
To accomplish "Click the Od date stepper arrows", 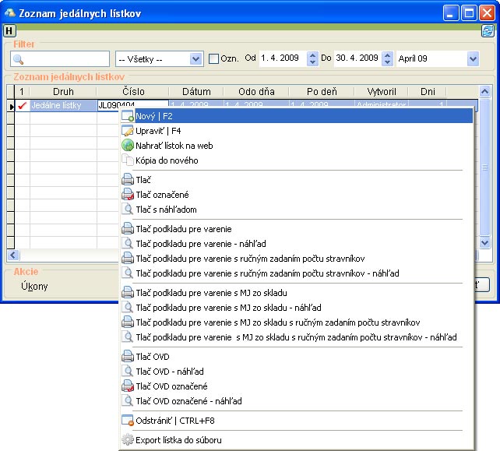I will click(313, 58).
